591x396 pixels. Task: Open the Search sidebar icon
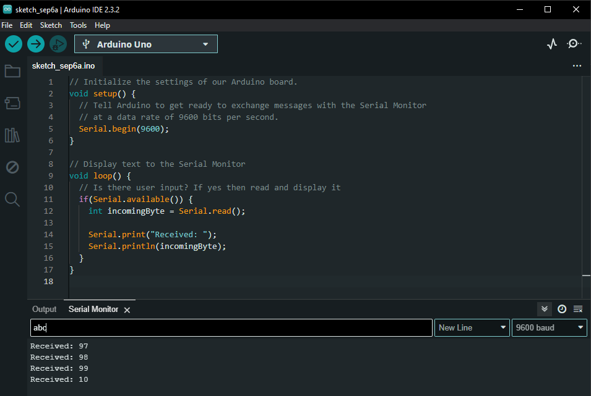click(x=12, y=199)
